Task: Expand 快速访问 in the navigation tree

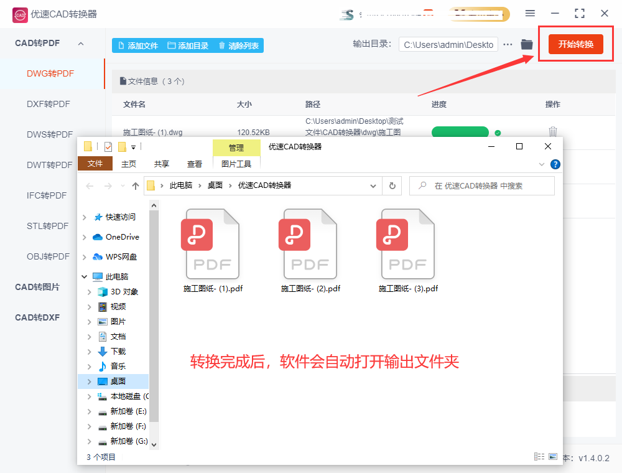Action: [x=84, y=217]
